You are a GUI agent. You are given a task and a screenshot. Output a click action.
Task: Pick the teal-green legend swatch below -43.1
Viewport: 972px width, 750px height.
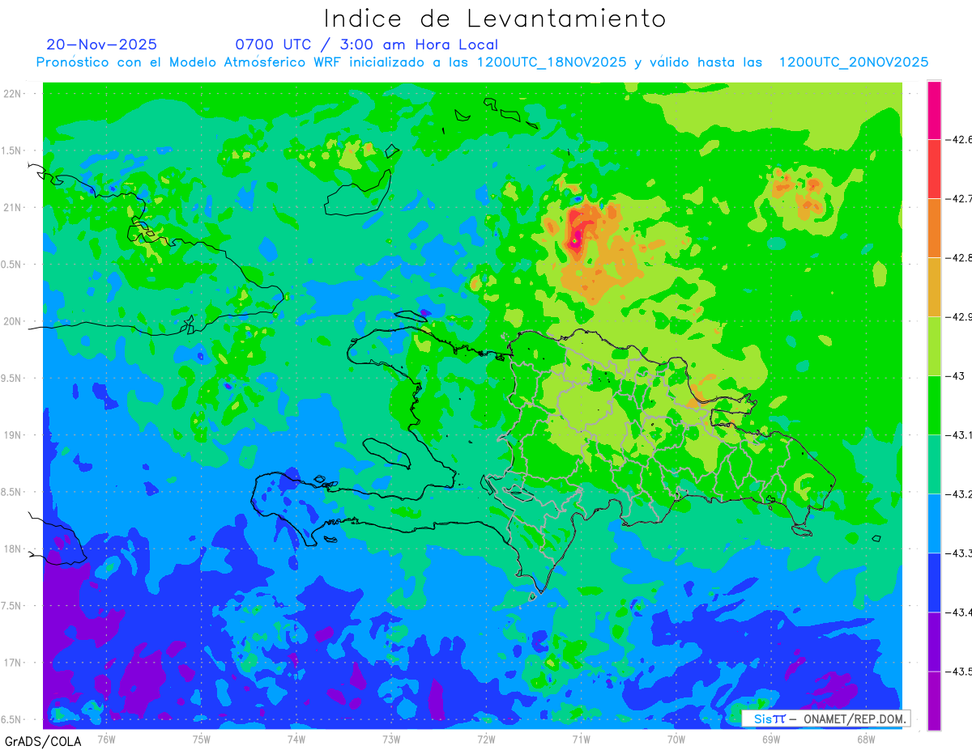[x=934, y=464]
